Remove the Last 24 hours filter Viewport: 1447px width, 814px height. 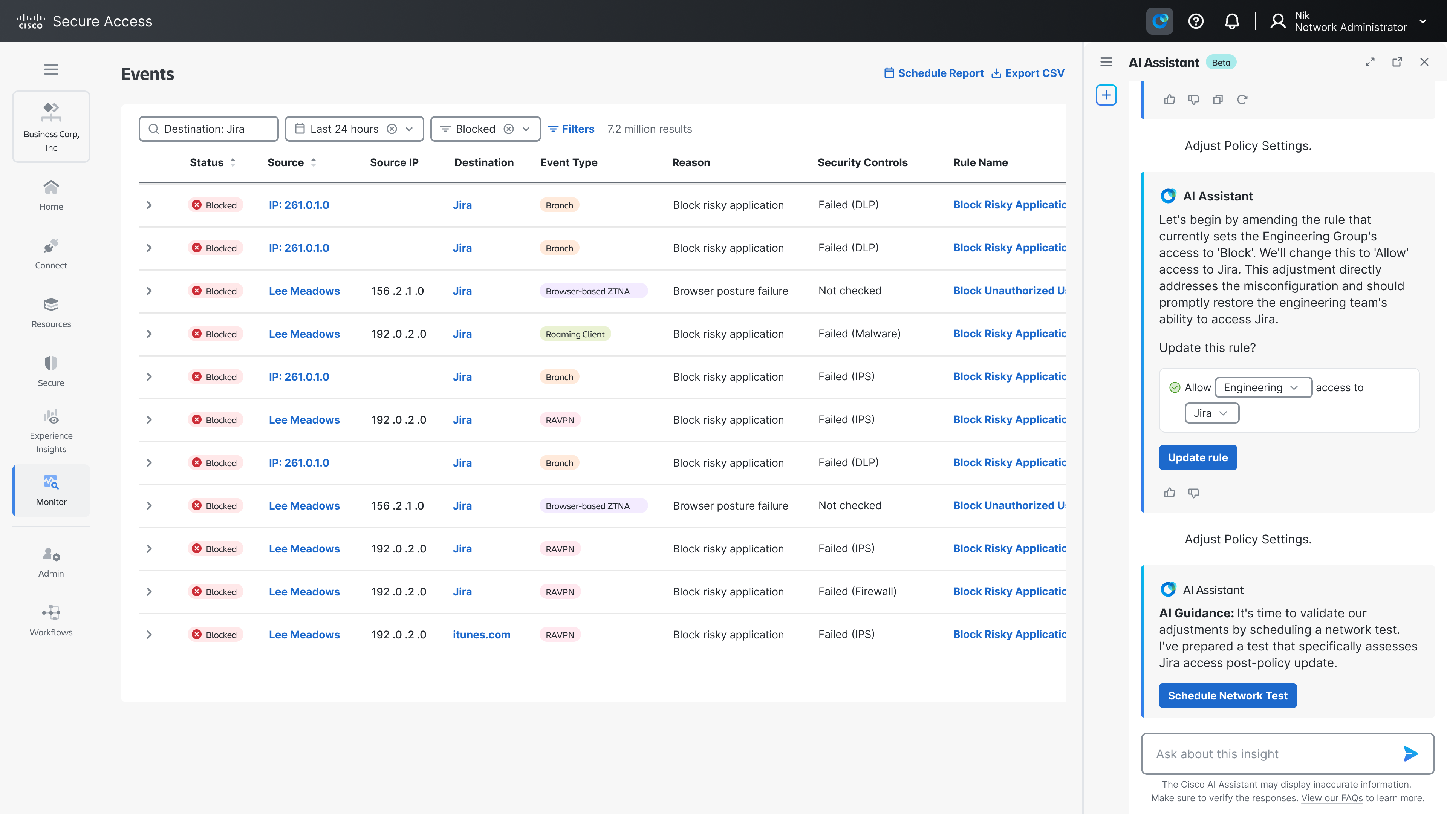(x=392, y=129)
